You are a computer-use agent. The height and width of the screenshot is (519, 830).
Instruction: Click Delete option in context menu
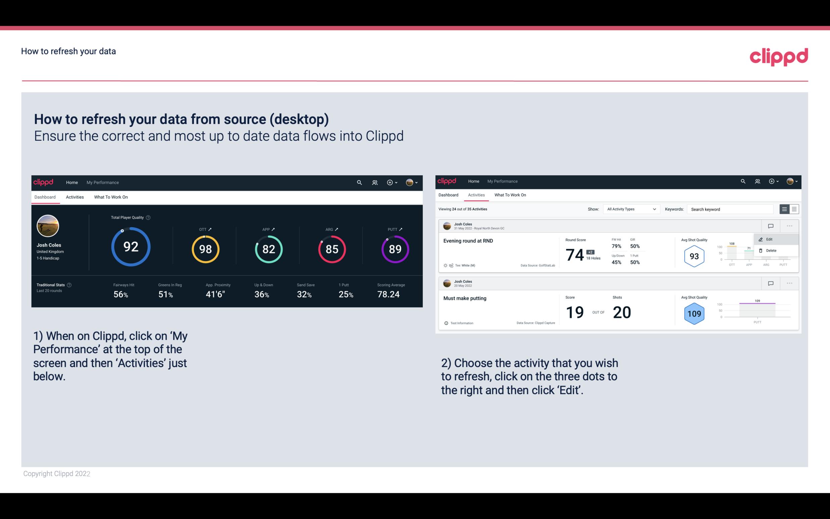(x=771, y=250)
